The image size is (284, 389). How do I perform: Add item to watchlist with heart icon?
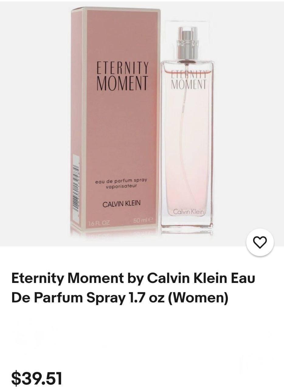coord(260,242)
